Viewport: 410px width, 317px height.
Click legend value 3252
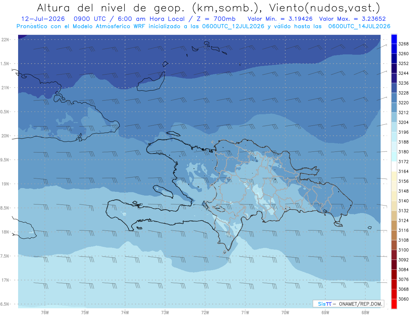(404, 64)
